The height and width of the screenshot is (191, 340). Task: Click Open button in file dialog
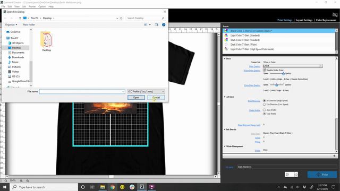[136, 98]
